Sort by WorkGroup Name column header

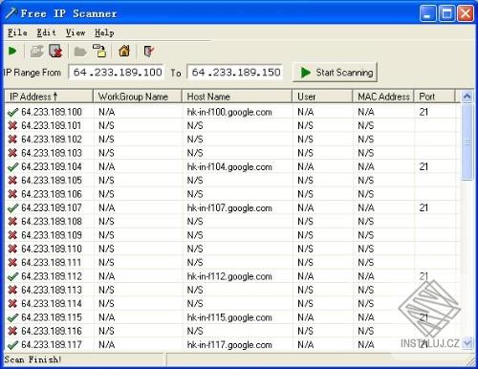(138, 97)
